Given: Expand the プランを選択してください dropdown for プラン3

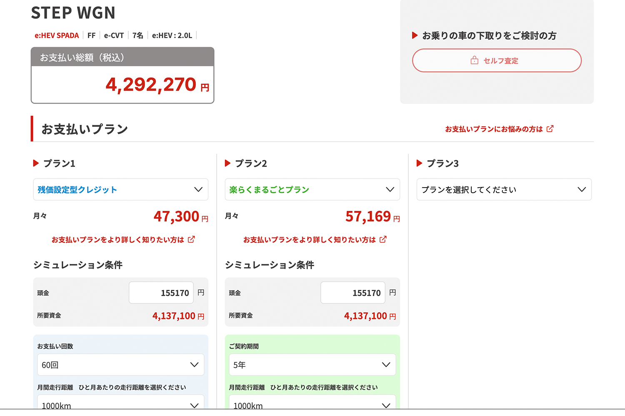Looking at the screenshot, I should coord(504,189).
